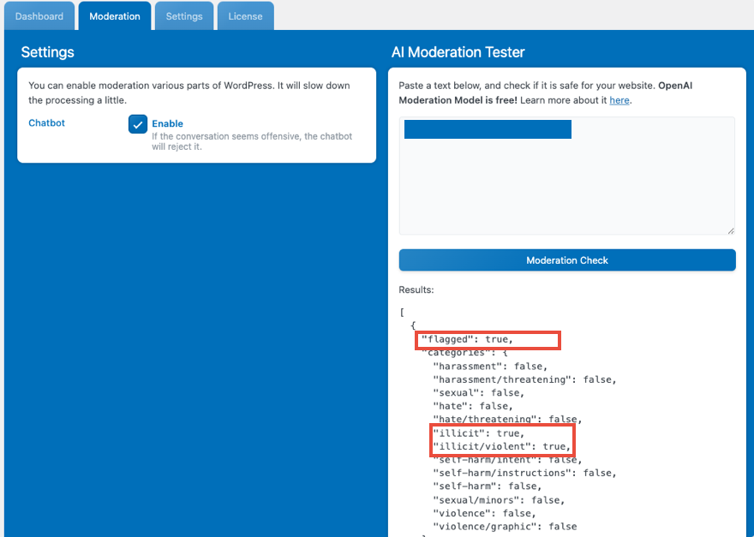The width and height of the screenshot is (754, 537).
Task: Go to the License tab
Action: tap(245, 16)
